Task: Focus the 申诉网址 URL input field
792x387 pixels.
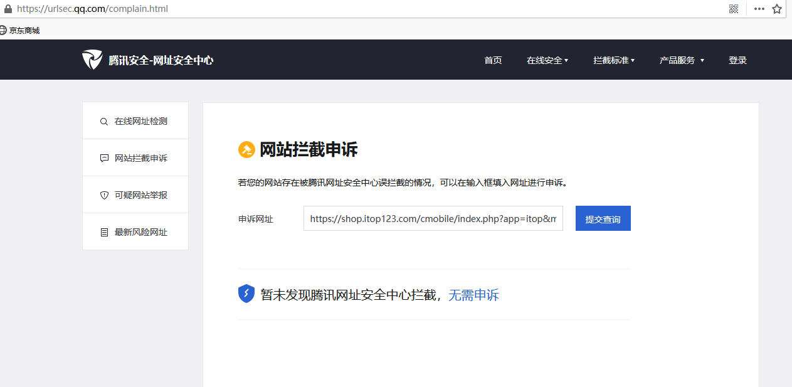Action: point(433,218)
